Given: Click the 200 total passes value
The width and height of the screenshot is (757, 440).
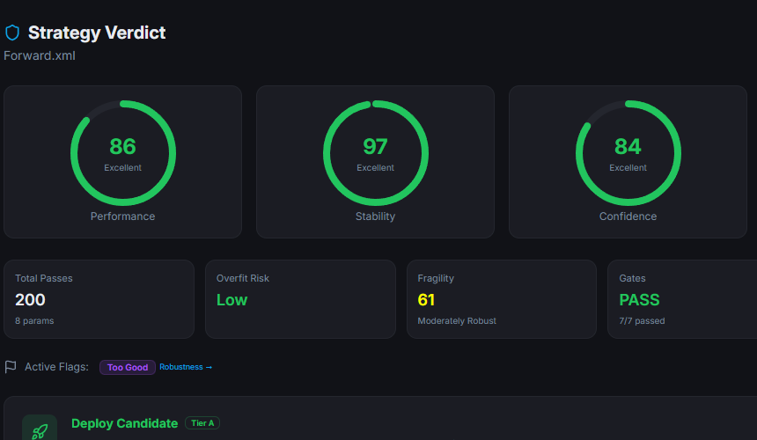Looking at the screenshot, I should tap(30, 299).
